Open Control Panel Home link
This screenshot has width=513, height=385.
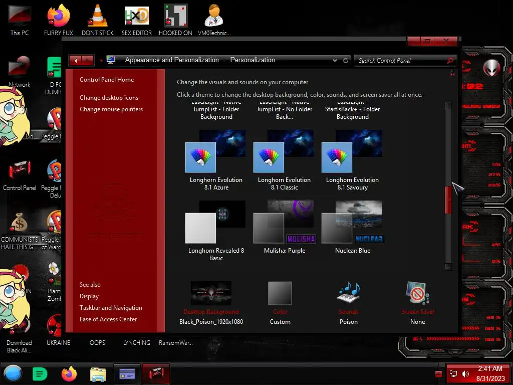(107, 80)
